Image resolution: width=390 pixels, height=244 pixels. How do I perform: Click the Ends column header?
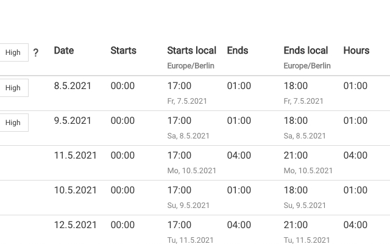238,51
